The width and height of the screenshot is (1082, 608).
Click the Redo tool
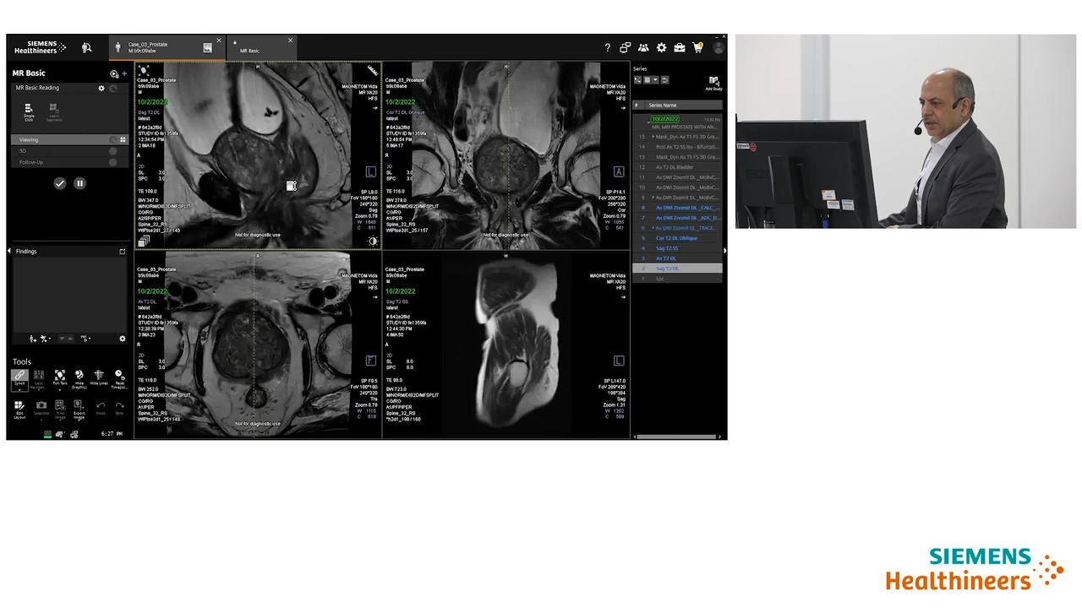119,408
